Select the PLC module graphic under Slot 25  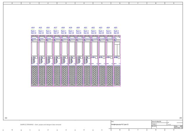117,61
